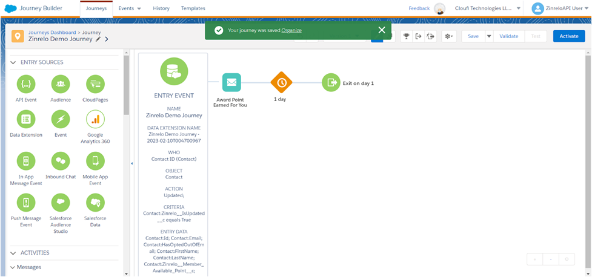This screenshot has width=592, height=277.
Task: Open the Entry Event data icon
Action: [174, 71]
